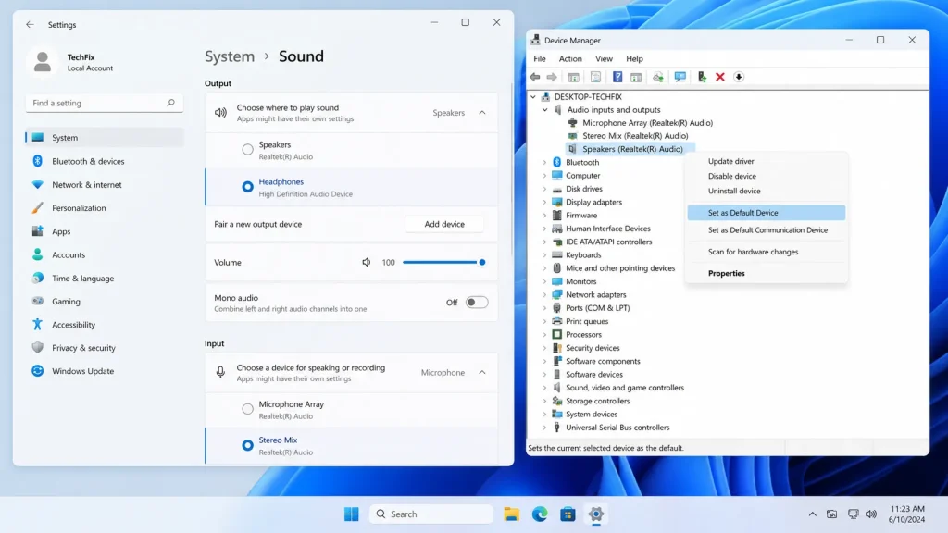
Task: Click the Add device button
Action: click(444, 224)
